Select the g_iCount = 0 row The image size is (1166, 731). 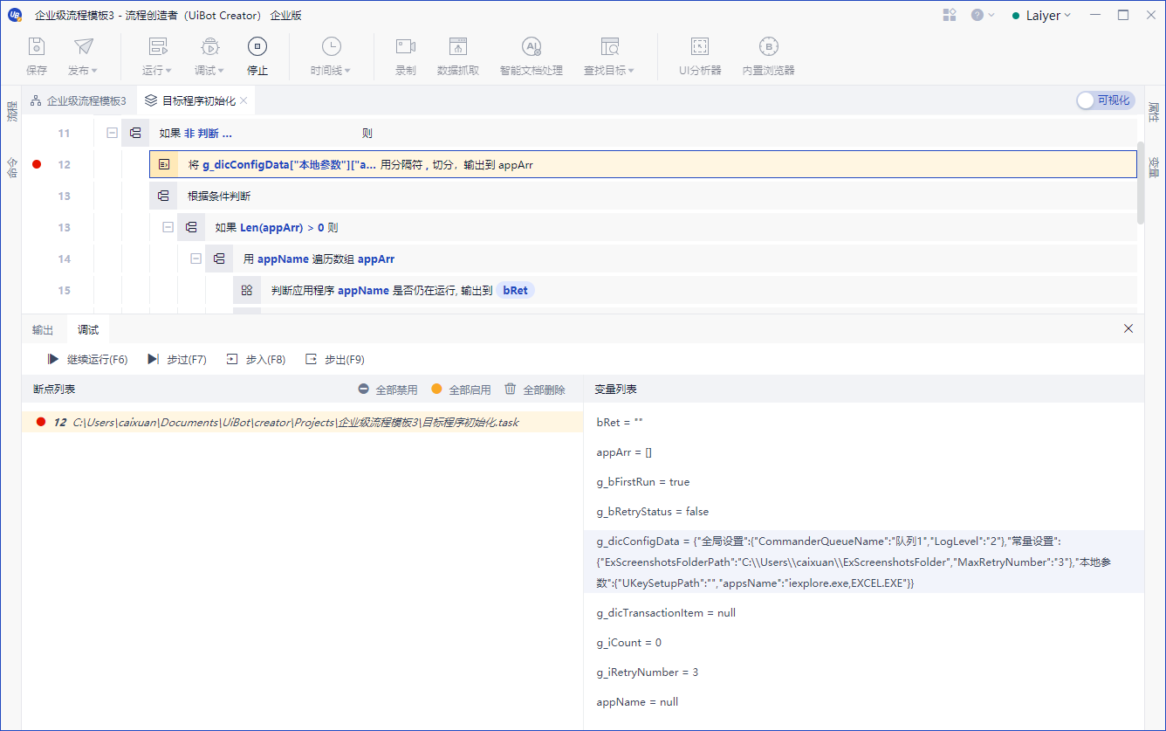(864, 643)
